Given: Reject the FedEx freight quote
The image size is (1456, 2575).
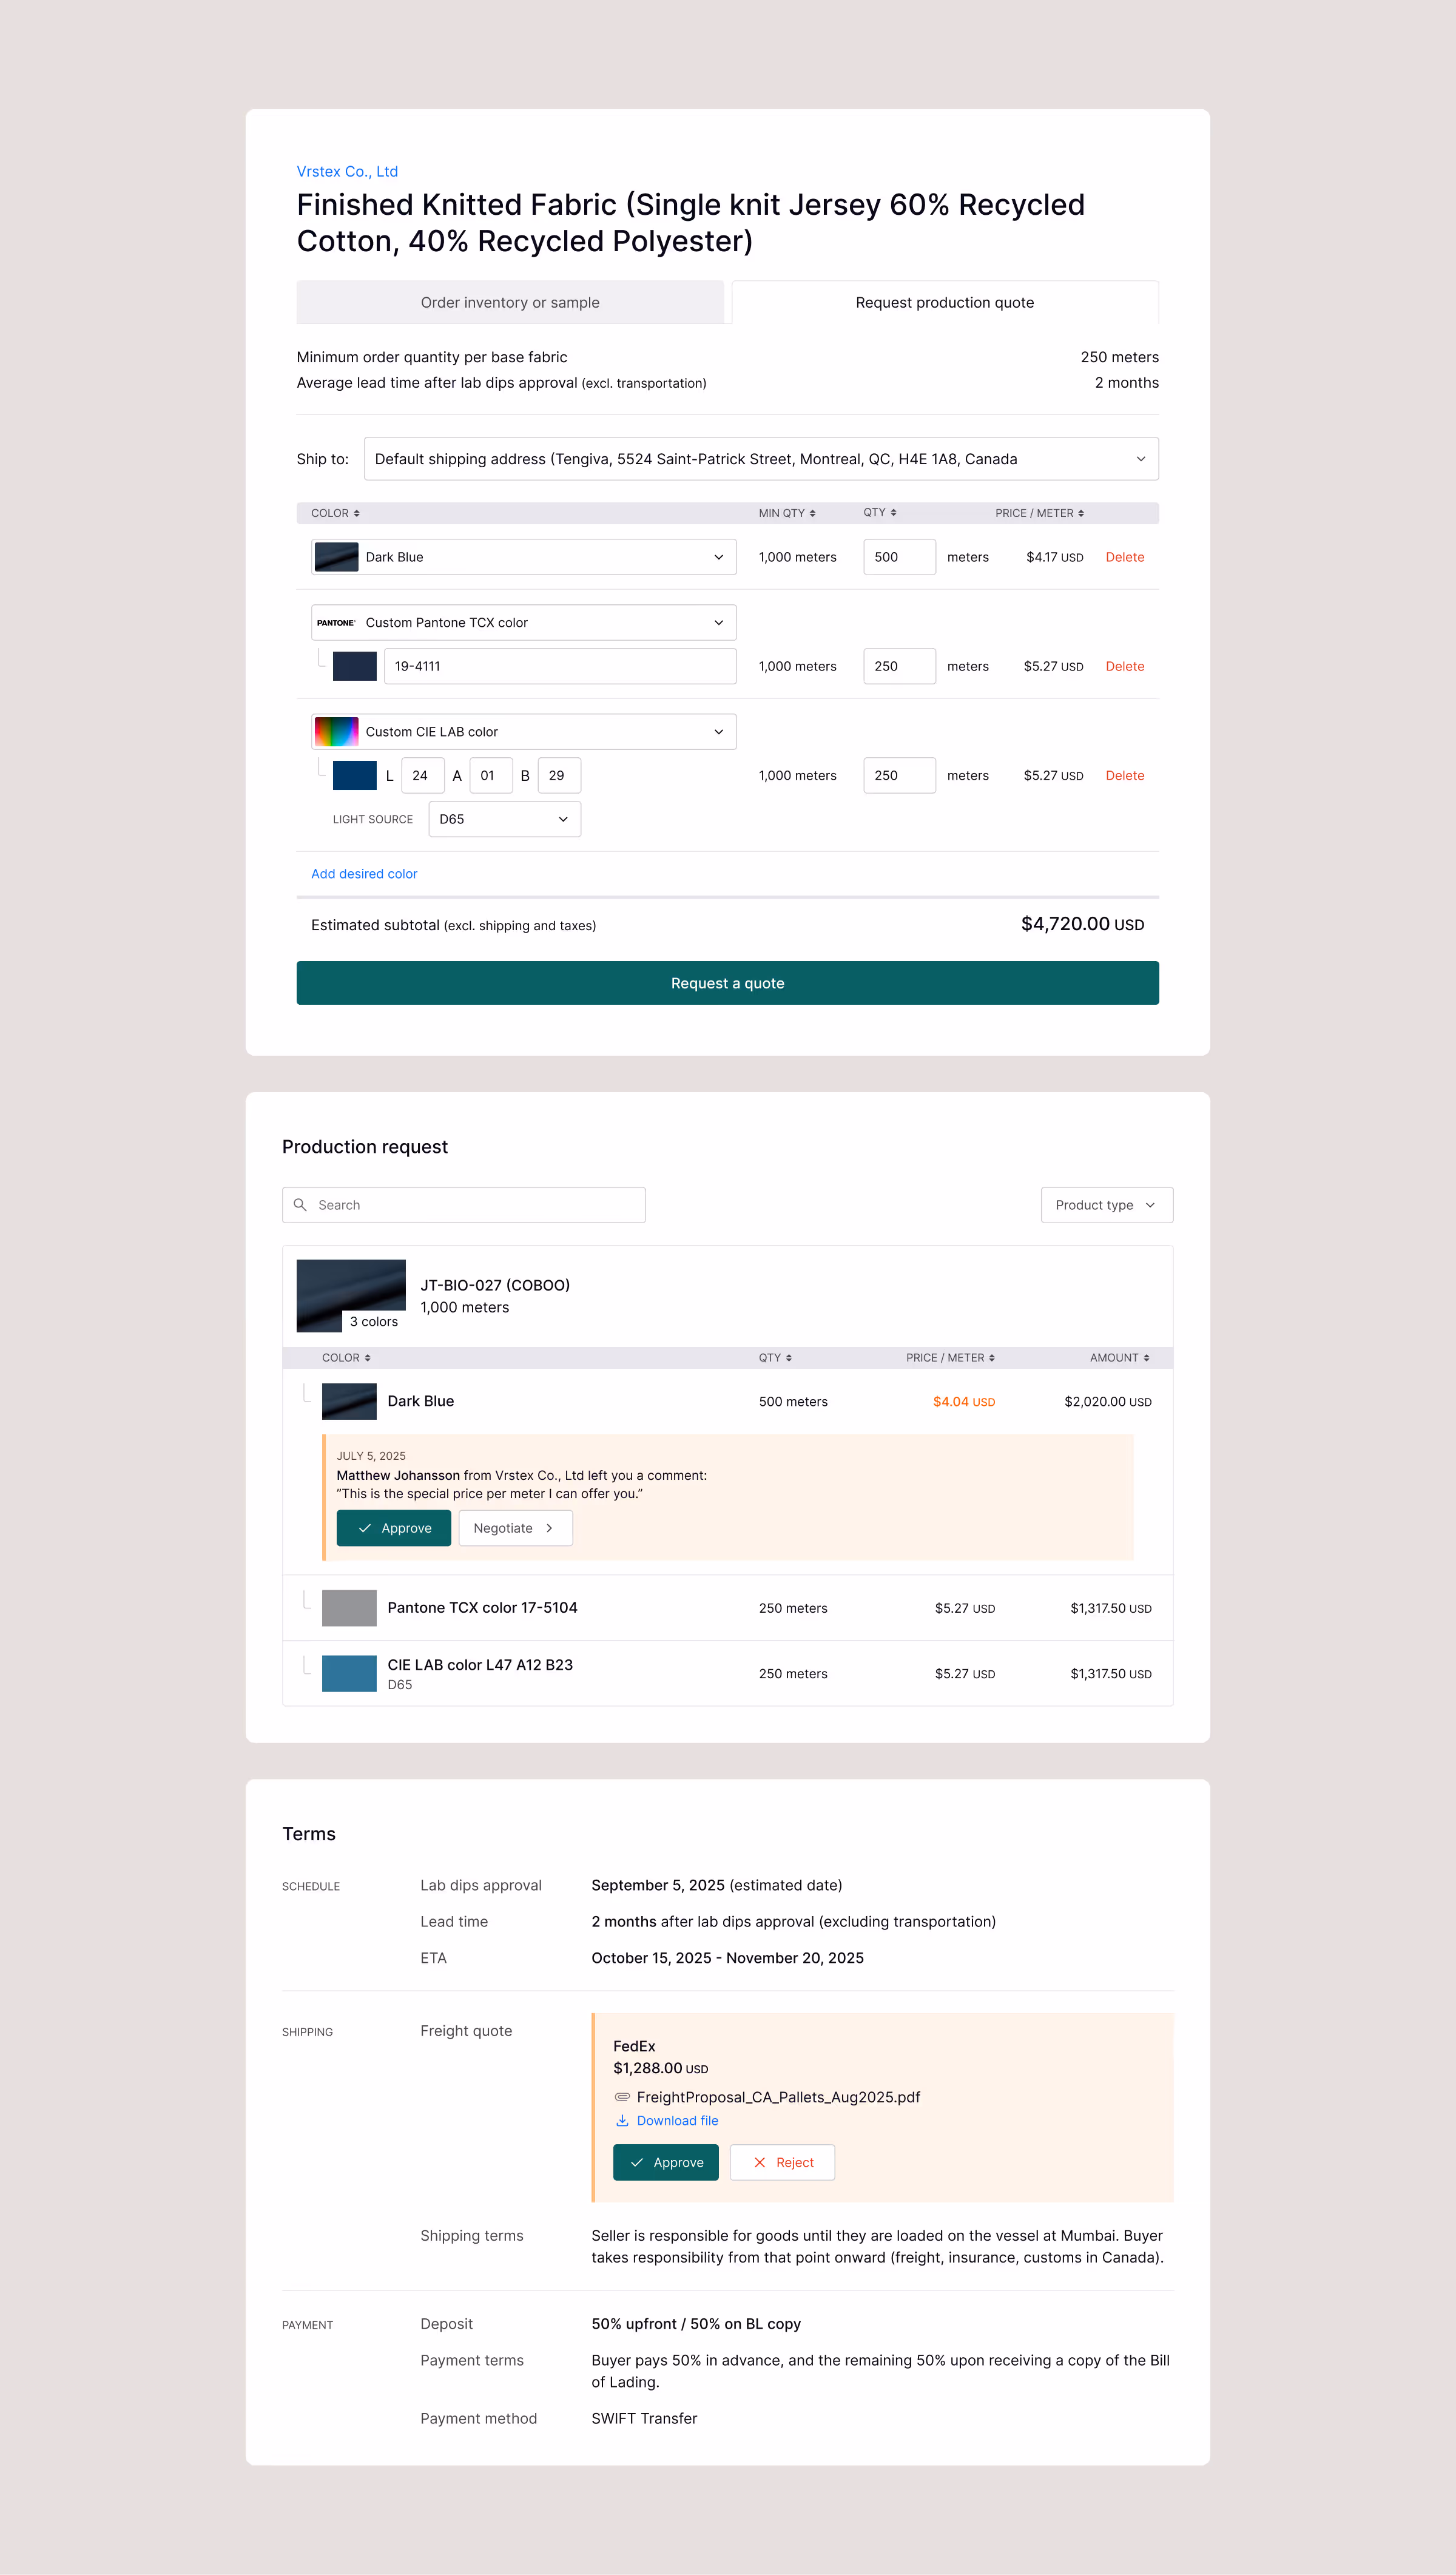Looking at the screenshot, I should tap(782, 2162).
